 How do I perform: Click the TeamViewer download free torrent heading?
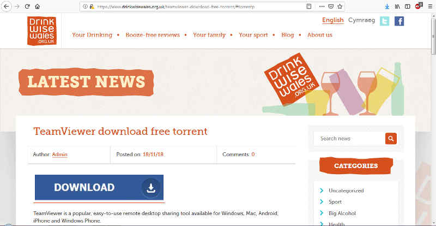tap(120, 131)
